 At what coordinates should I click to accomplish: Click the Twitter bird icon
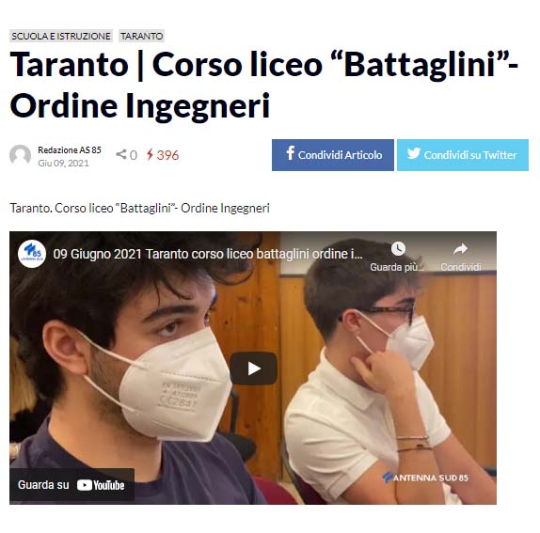[x=414, y=153]
